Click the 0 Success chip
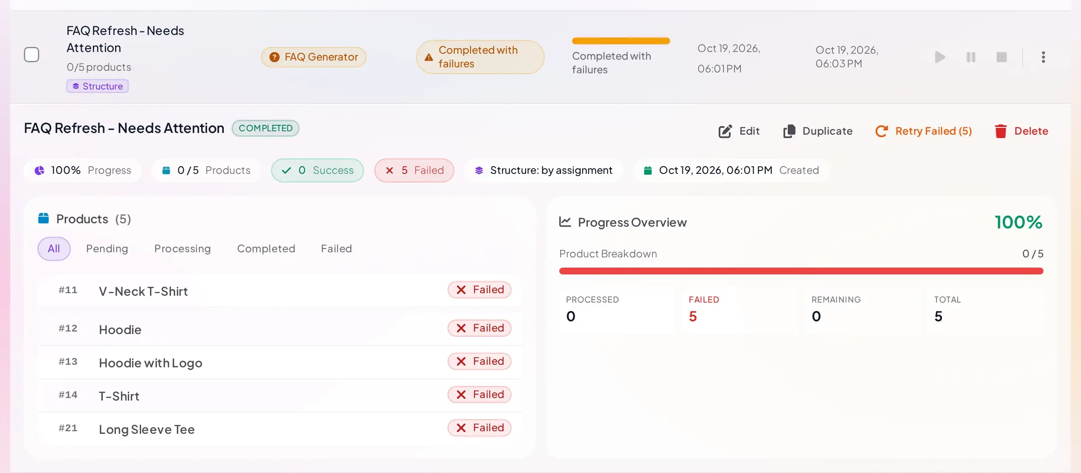The image size is (1081, 473). pos(318,170)
